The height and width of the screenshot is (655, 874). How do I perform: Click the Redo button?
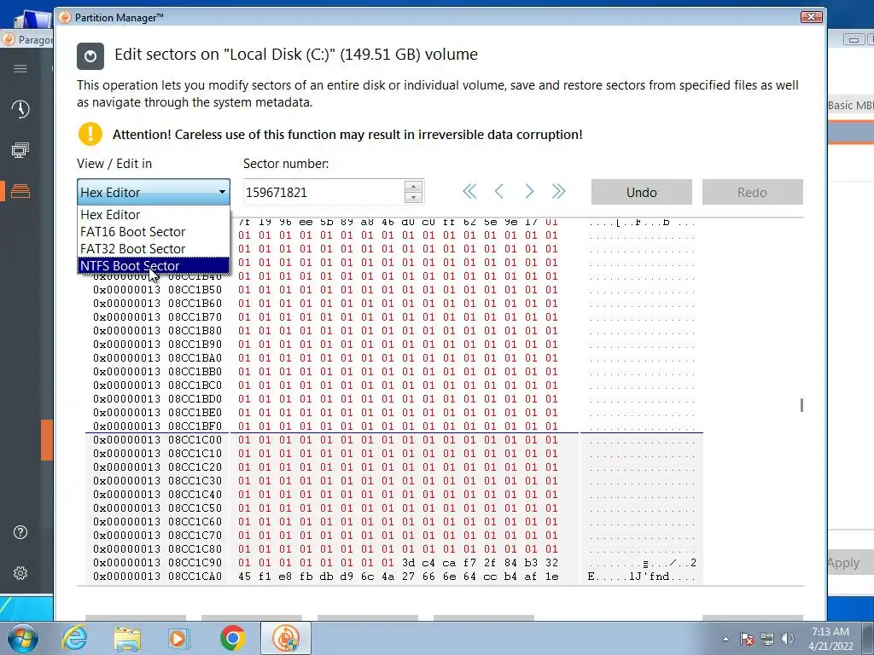click(x=753, y=192)
